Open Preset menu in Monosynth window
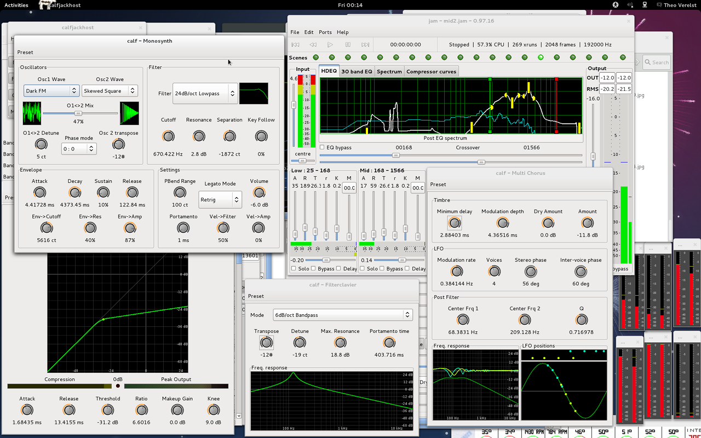Screen dimensions: 701x438 [x=25, y=53]
